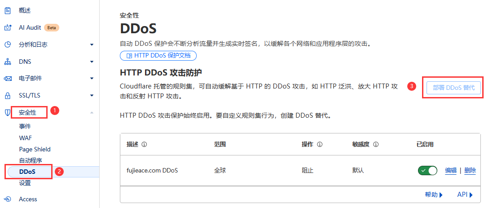484x208 pixels.
Task: Click the DNS network icon
Action: pyautogui.click(x=8, y=62)
